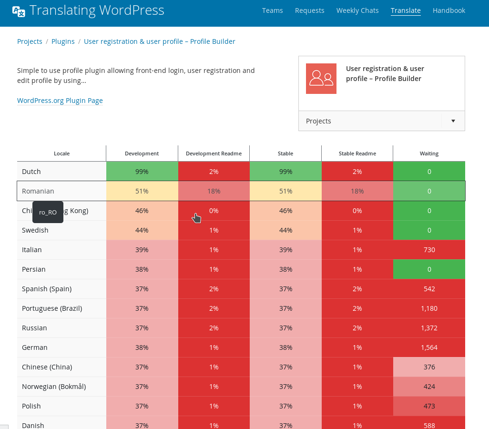Click Dutch Development 99% cell
This screenshot has height=429, width=489.
click(142, 172)
